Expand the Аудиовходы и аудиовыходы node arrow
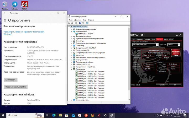Image resolution: width=189 pixels, height=118 pixels. 71,29
